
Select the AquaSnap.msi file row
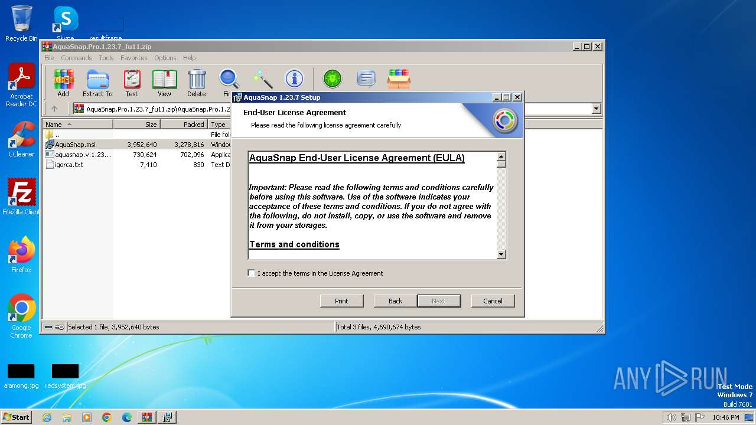[x=137, y=145]
